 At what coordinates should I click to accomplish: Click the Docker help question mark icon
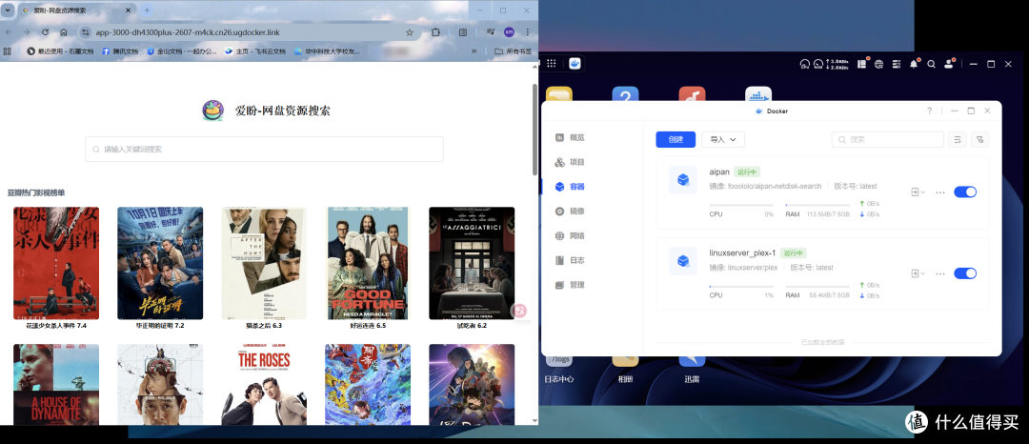pyautogui.click(x=929, y=111)
